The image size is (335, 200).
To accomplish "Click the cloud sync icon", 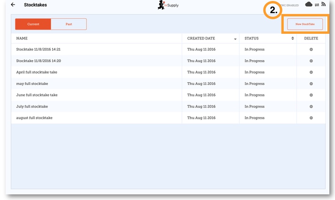I will 309,4.
